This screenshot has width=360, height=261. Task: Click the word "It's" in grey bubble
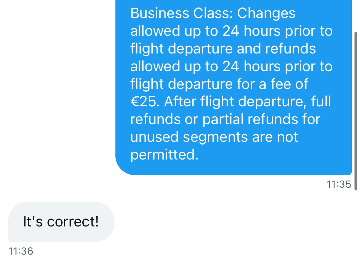(33, 222)
